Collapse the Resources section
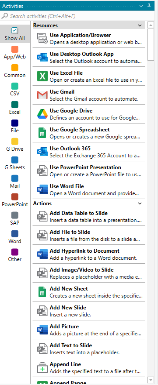The height and width of the screenshot is (385, 158). [140, 25]
